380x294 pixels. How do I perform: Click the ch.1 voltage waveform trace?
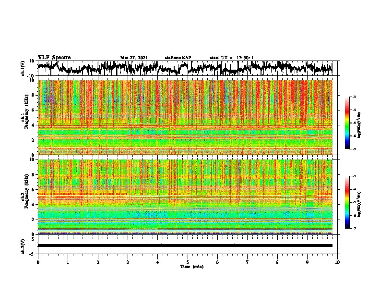pyautogui.click(x=185, y=68)
